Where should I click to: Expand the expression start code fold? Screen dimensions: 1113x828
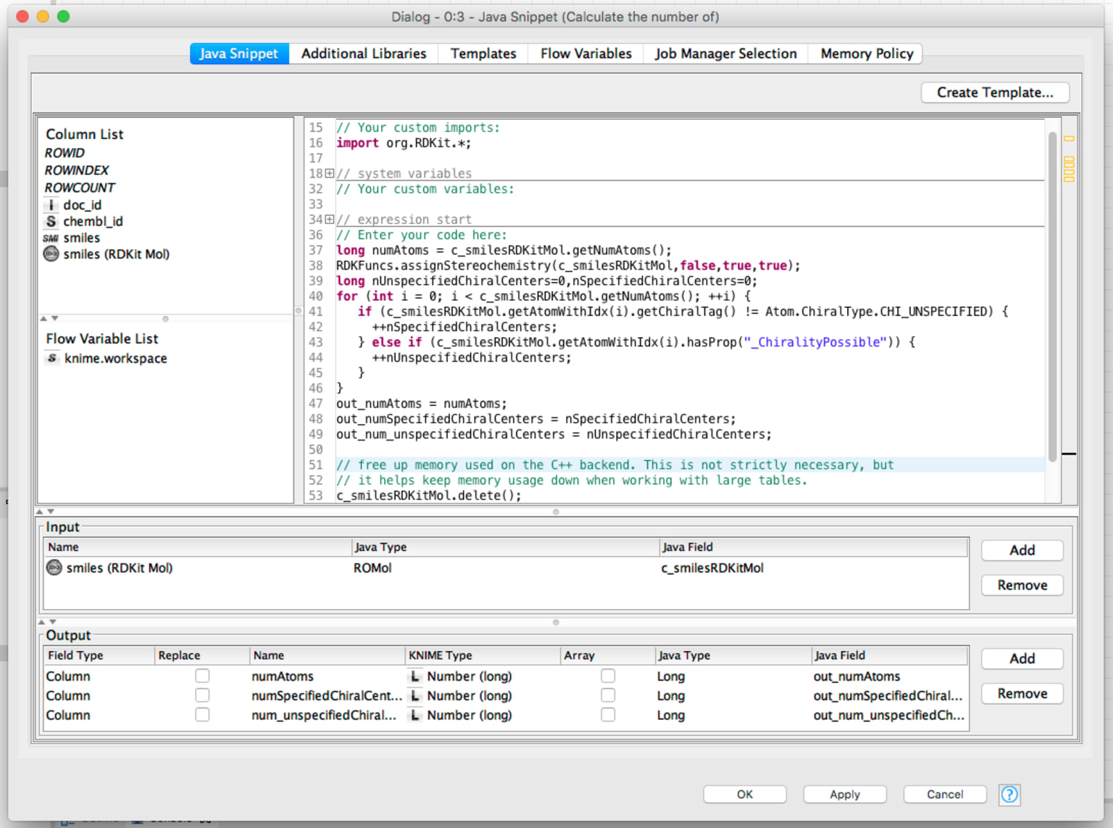(330, 219)
